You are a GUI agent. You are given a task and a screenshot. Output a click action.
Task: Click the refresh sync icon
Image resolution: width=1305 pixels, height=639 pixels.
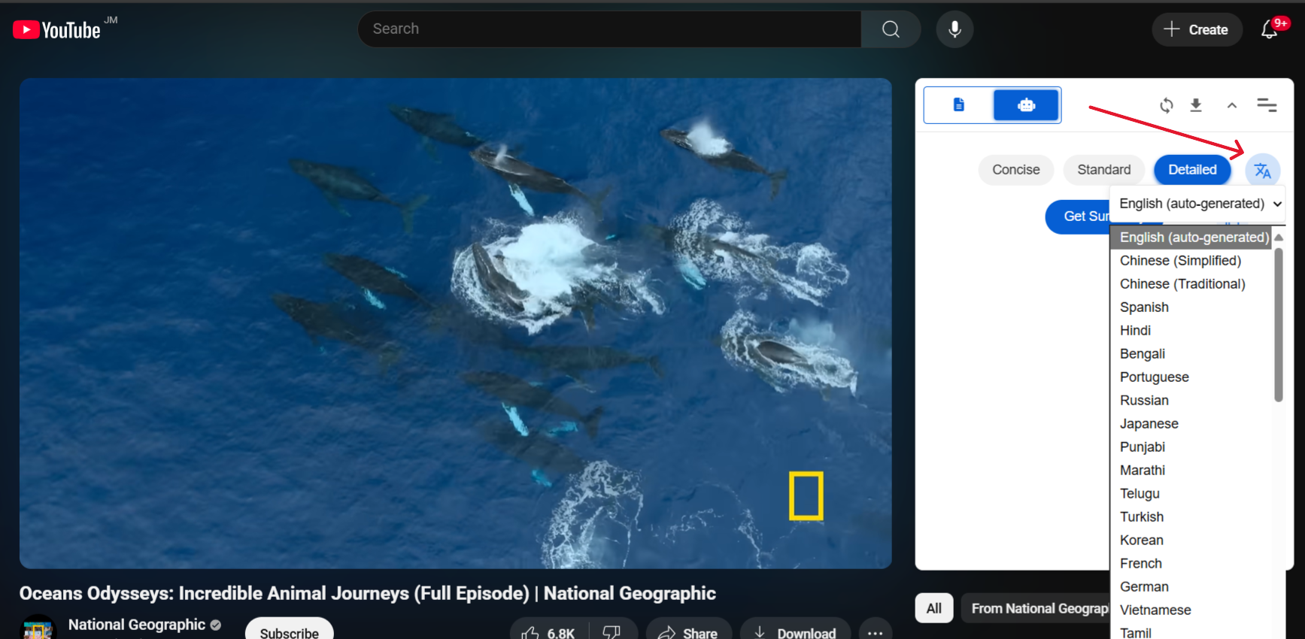pos(1166,105)
